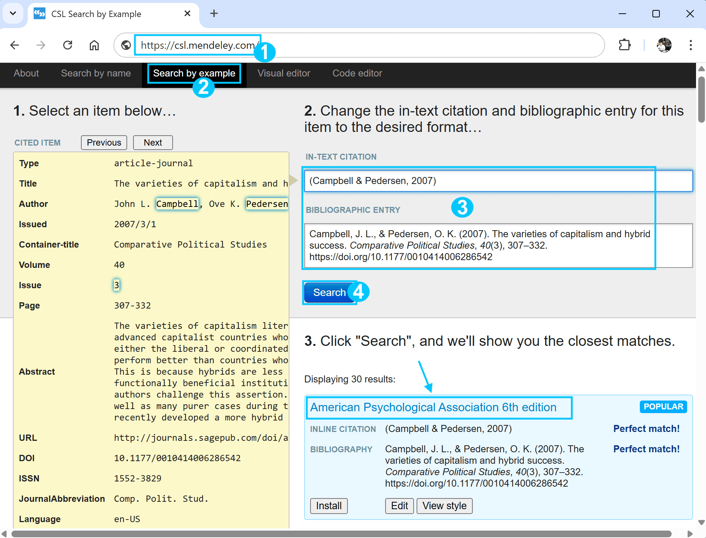Install the APA 6th edition style
Image resolution: width=706 pixels, height=538 pixels.
(329, 506)
